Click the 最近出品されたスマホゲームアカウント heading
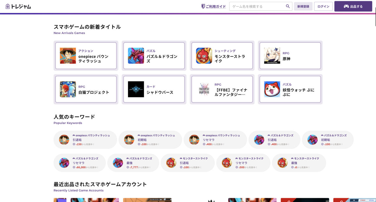 click(x=100, y=184)
